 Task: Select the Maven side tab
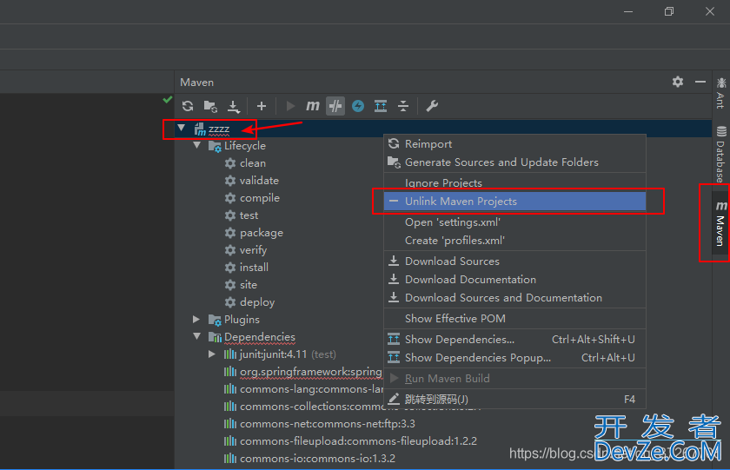pos(720,223)
